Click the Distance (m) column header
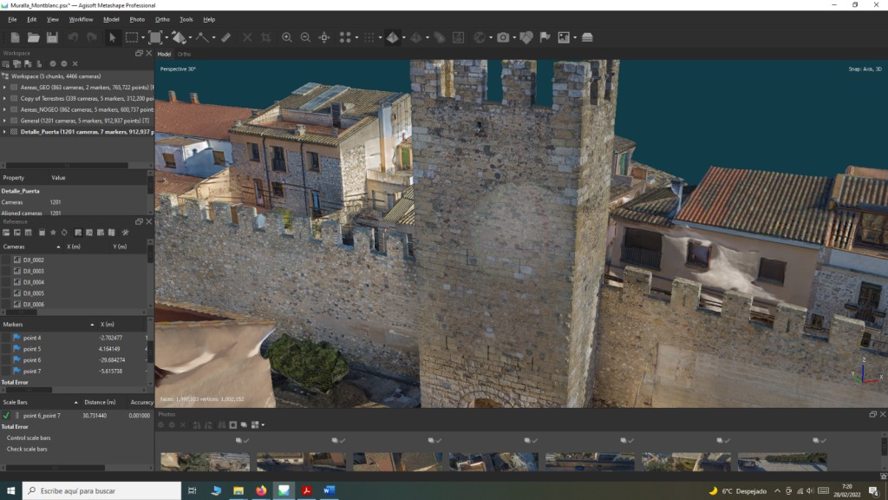 pos(100,402)
